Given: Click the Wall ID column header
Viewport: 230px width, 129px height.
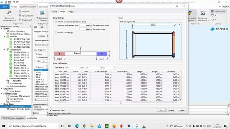Looking at the screenshot, I should [76, 72].
